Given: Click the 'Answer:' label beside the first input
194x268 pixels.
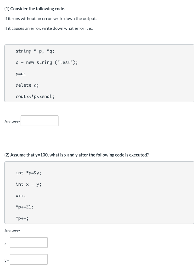Looking at the screenshot, I should coord(12,122).
